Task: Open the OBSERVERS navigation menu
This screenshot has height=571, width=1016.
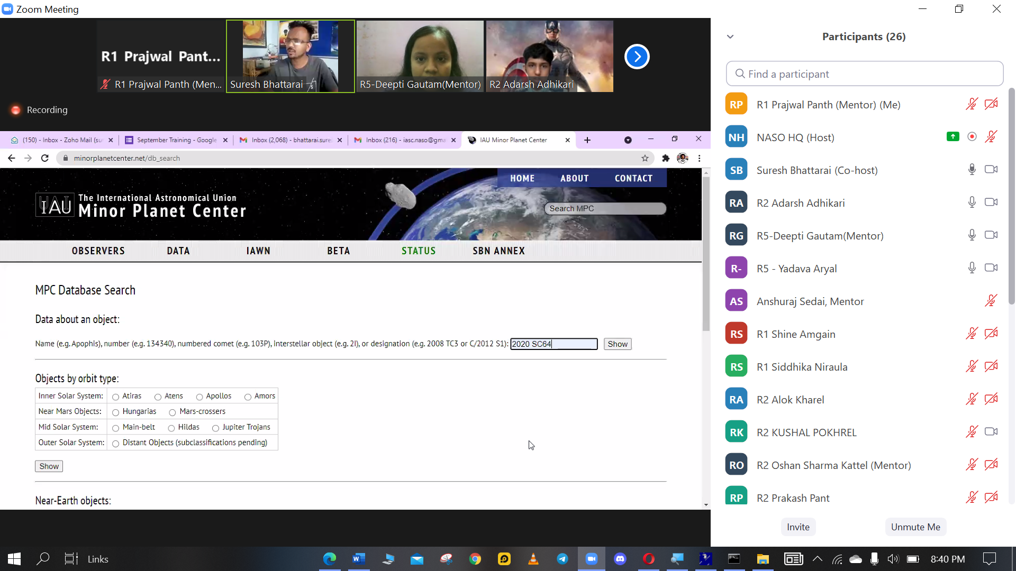Action: [x=98, y=251]
